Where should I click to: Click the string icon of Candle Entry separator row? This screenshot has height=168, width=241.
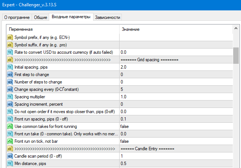10,149
